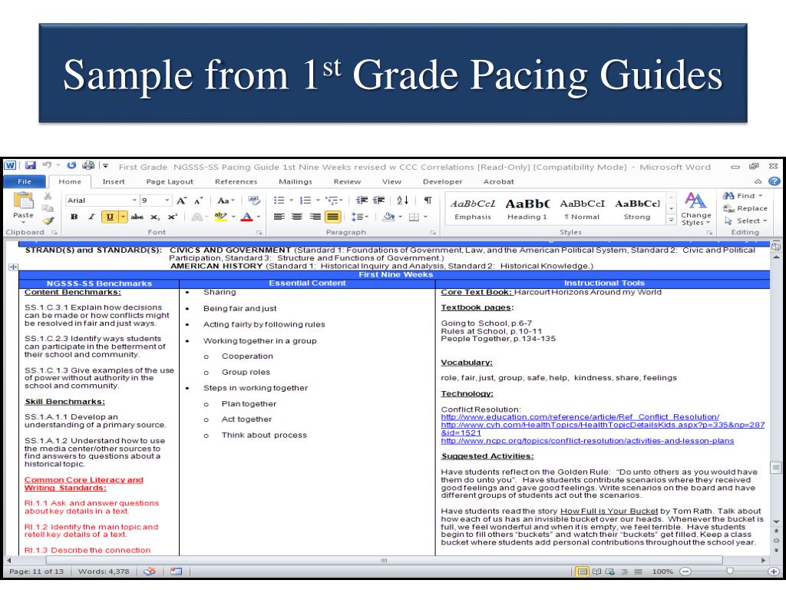Click the Words: 4,378 status bar entry
Screen dimensions: 786x590
point(104,572)
